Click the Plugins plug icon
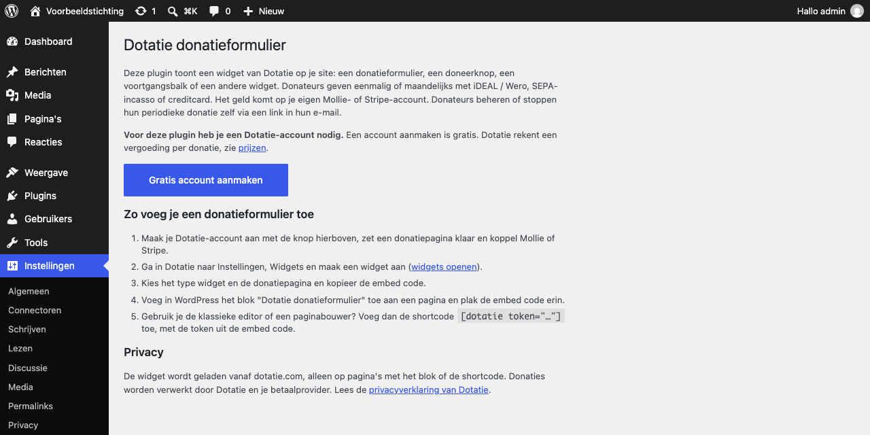 [12, 196]
